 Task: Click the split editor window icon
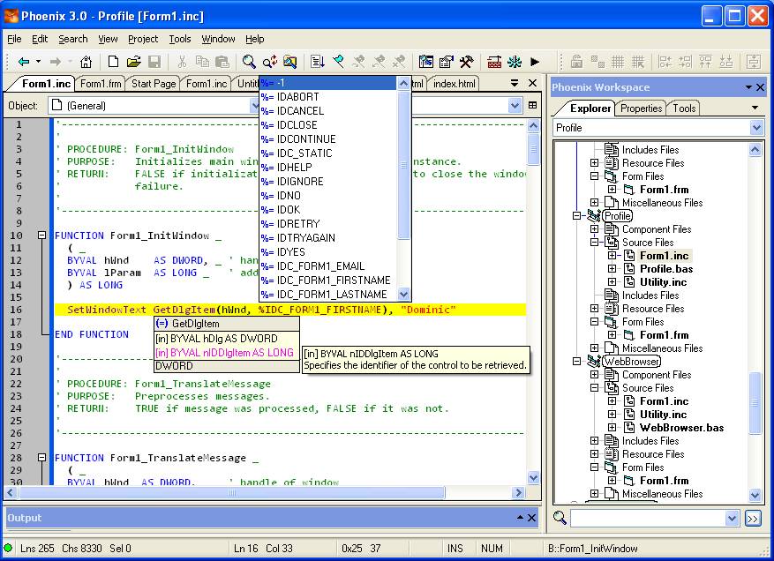[532, 105]
